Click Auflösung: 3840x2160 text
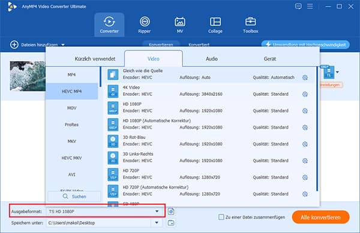This screenshot has width=360, height=233. (201, 94)
